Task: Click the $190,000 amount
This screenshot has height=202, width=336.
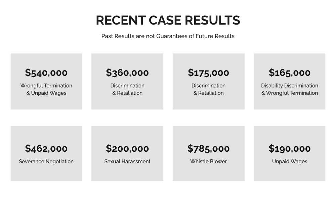Action: click(290, 148)
